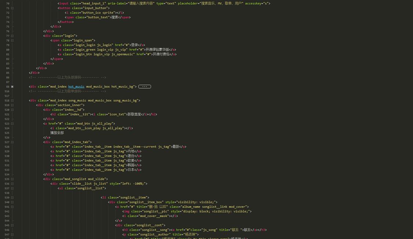The height and width of the screenshot is (239, 413).
Task: Click the 日本 tab text on line 533
Action: pyautogui.click(x=131, y=170)
